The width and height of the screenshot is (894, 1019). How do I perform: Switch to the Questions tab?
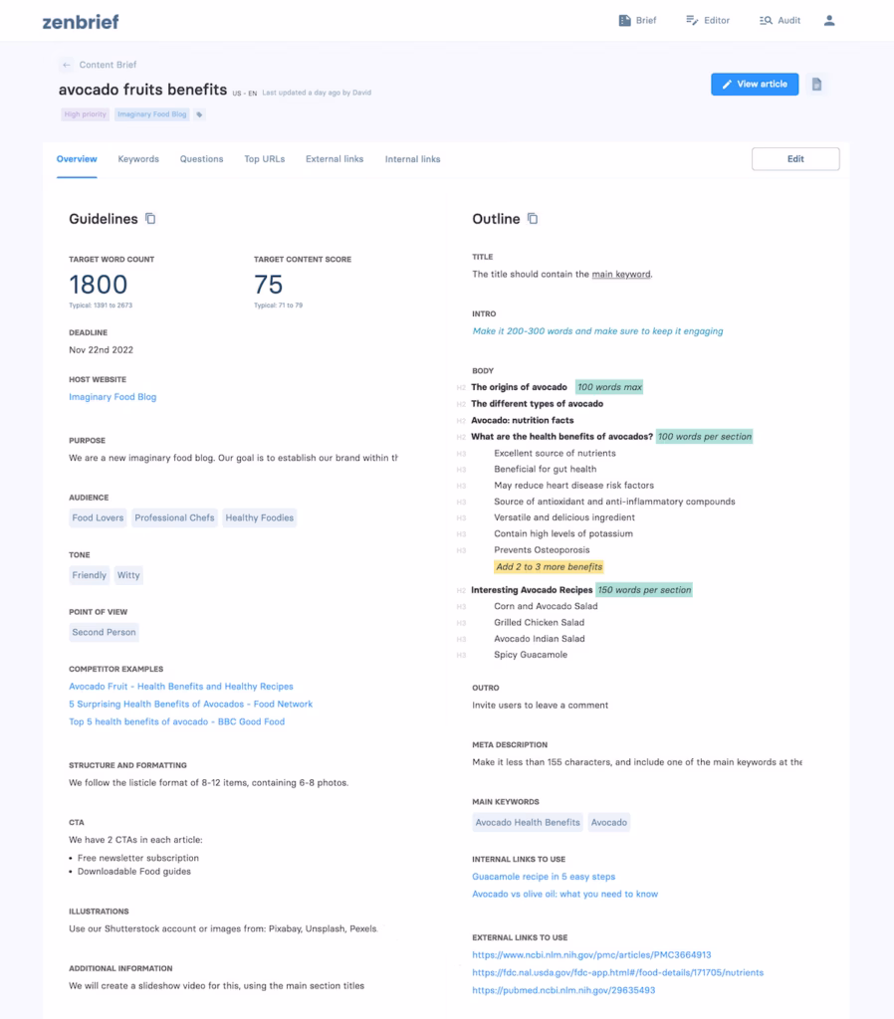pyautogui.click(x=201, y=159)
